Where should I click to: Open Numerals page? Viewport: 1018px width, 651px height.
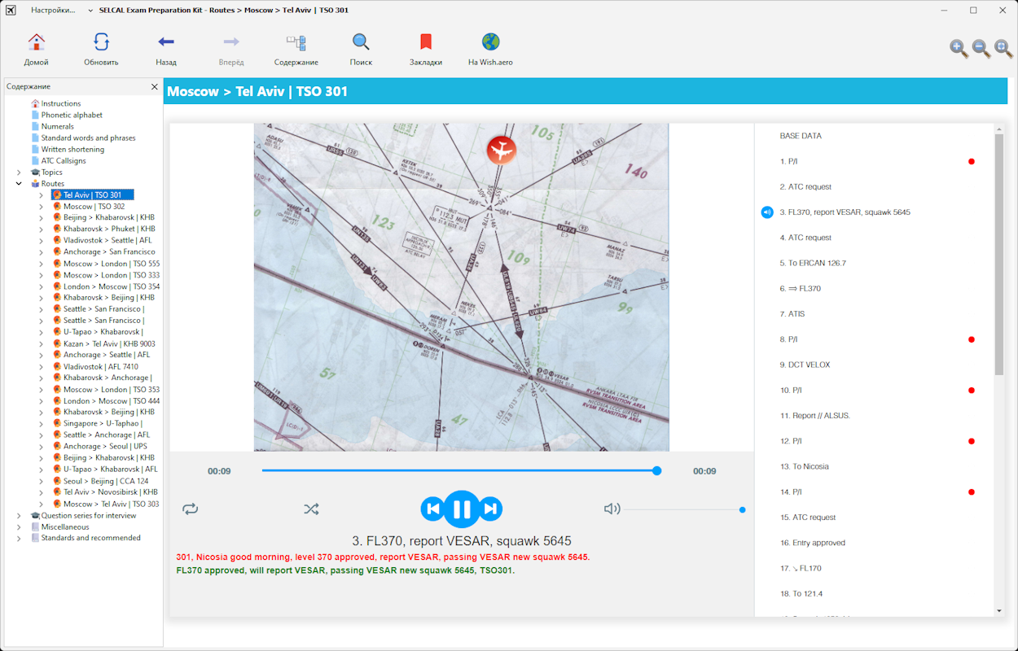pos(58,126)
